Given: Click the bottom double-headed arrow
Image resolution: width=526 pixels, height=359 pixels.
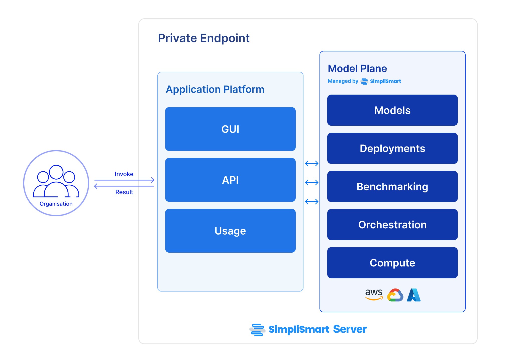Looking at the screenshot, I should [x=311, y=201].
